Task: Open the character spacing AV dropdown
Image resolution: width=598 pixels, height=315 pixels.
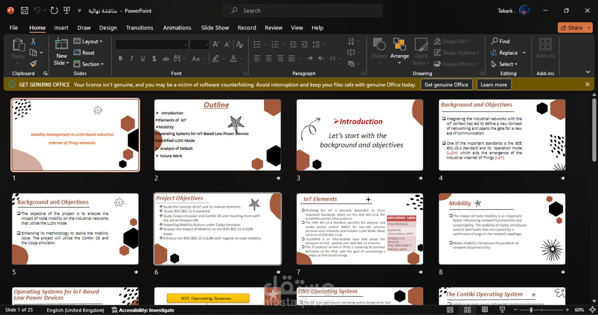Action: [x=179, y=58]
